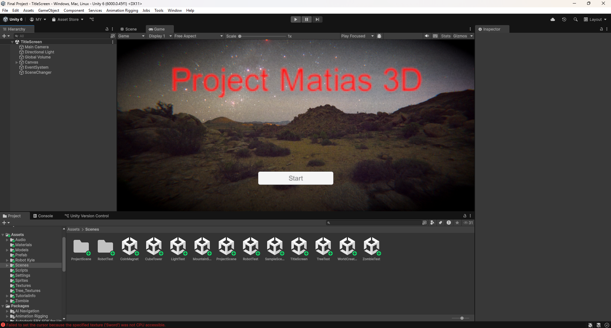611x328 pixels.
Task: Open Game view panel options menu
Action: click(x=470, y=29)
